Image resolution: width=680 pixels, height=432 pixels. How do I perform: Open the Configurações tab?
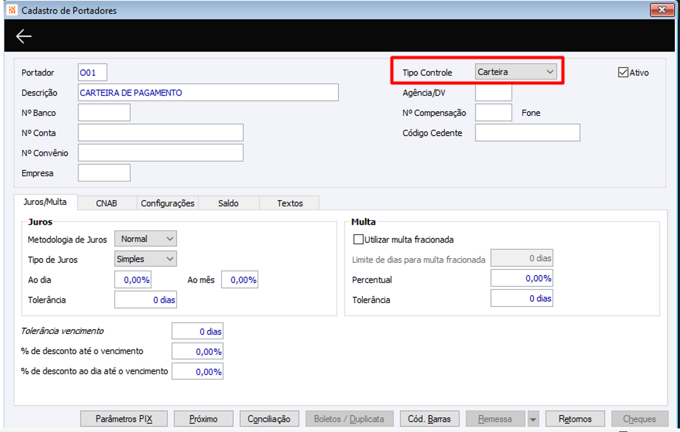point(168,203)
